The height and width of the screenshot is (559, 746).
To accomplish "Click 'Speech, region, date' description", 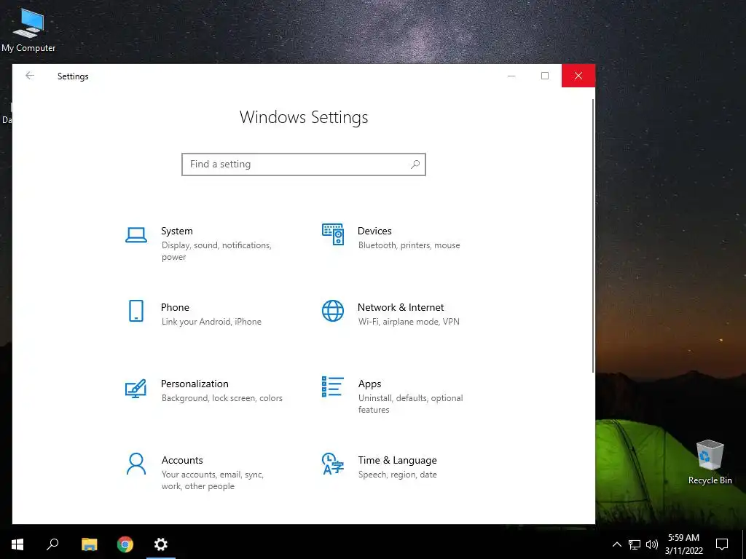I will 397,475.
